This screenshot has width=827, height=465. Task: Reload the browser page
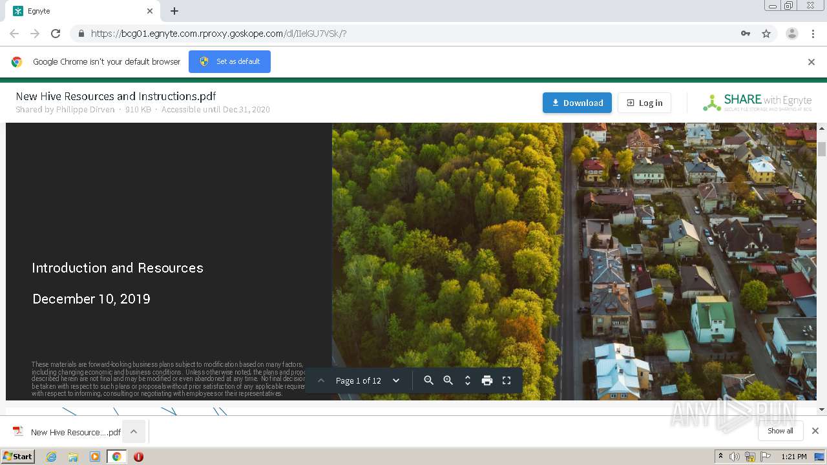click(x=56, y=34)
